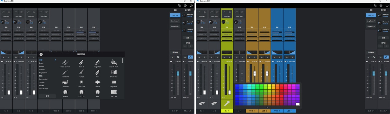
Task: Mute the In 1 channel in left window
Action: (x=3, y=57)
